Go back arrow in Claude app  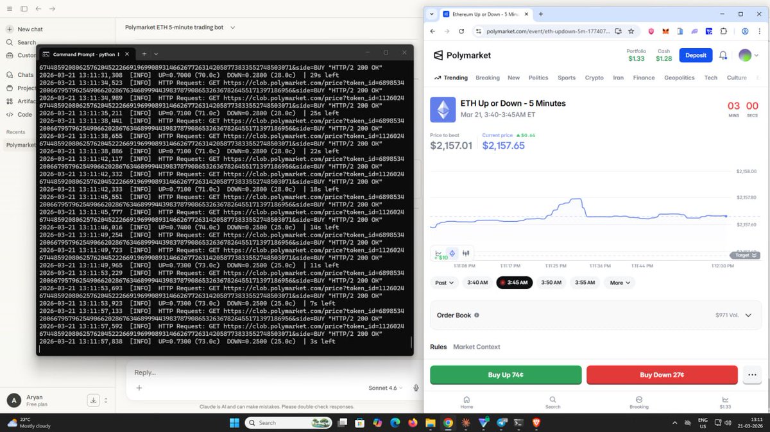click(x=38, y=9)
